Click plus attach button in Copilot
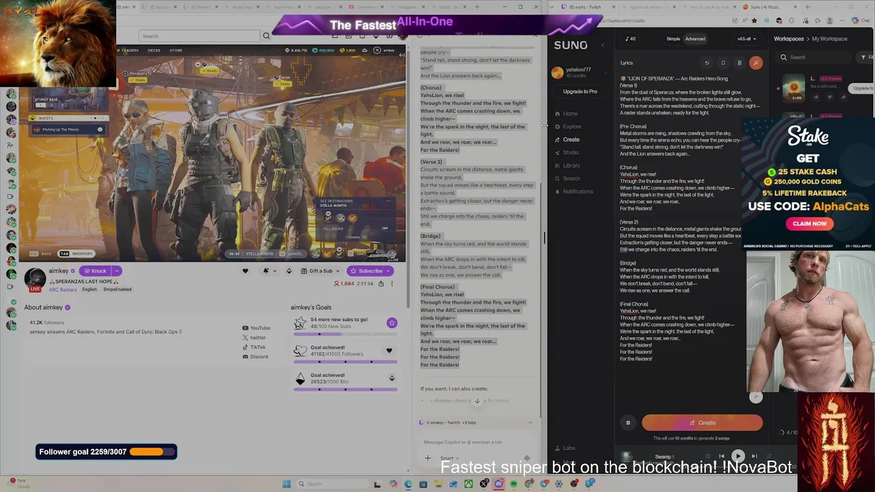The height and width of the screenshot is (492, 875). (x=428, y=459)
